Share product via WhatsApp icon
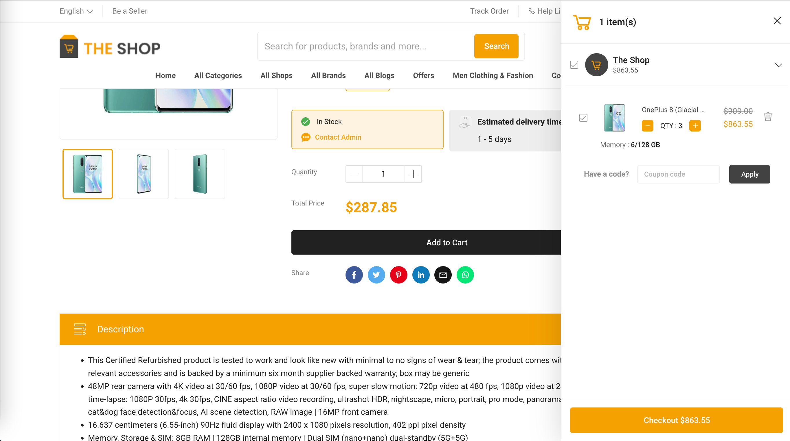The image size is (790, 441). (465, 275)
